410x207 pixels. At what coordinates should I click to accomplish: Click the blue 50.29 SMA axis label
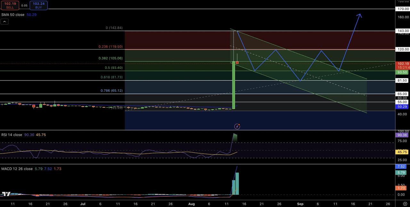coord(403,106)
